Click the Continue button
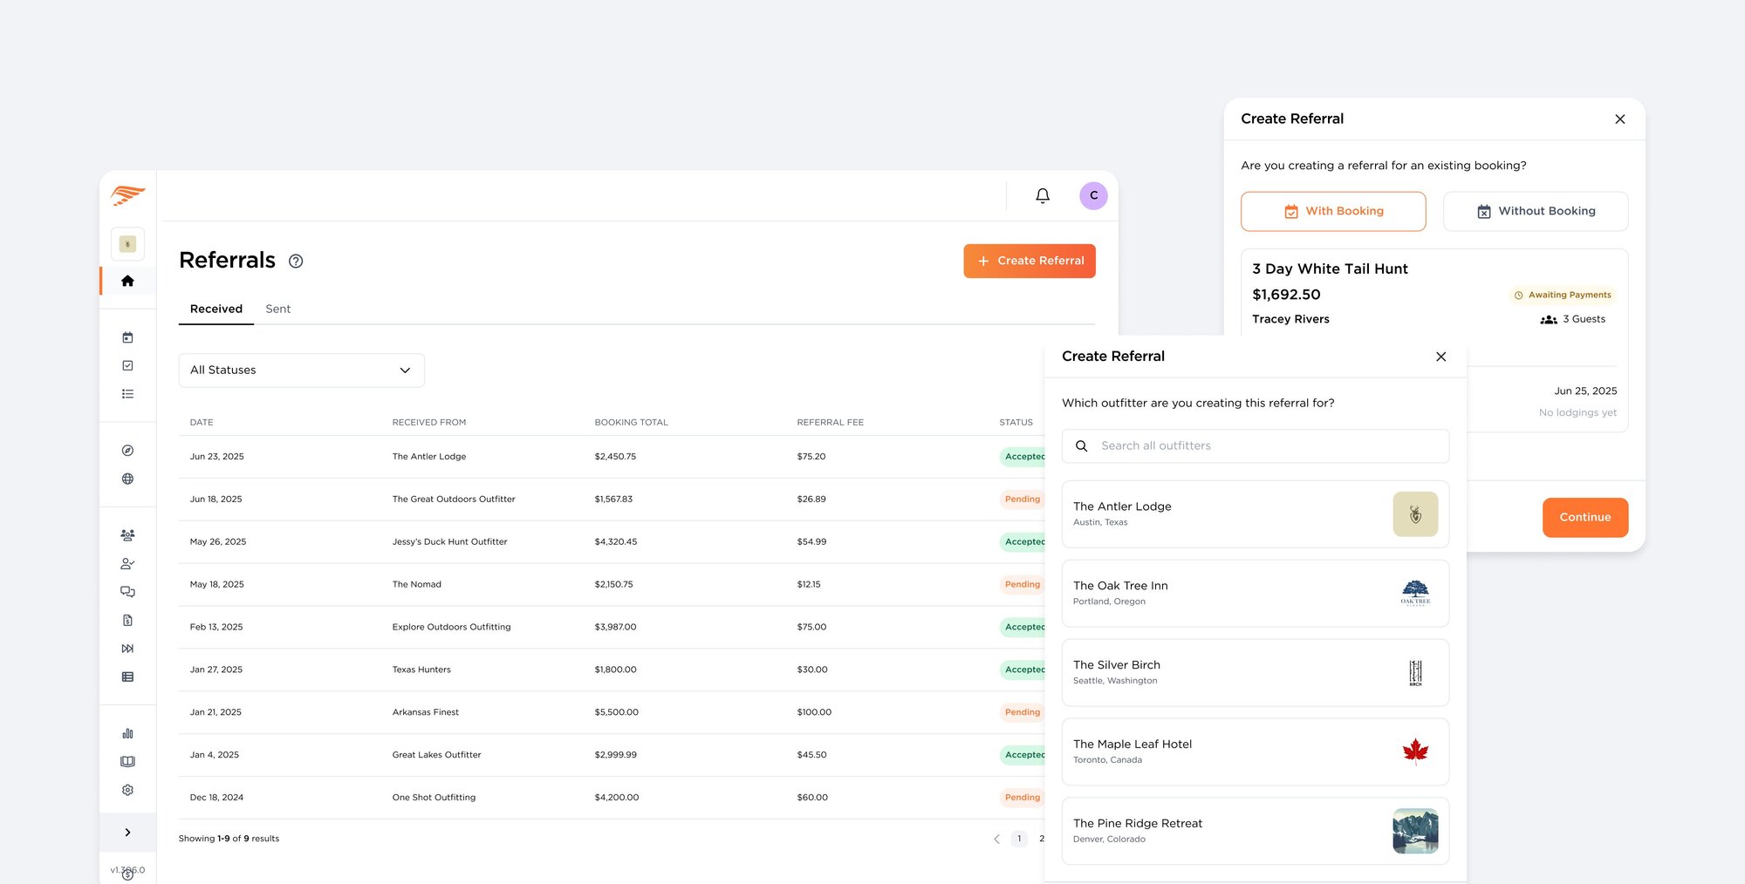The height and width of the screenshot is (884, 1745). (x=1584, y=518)
